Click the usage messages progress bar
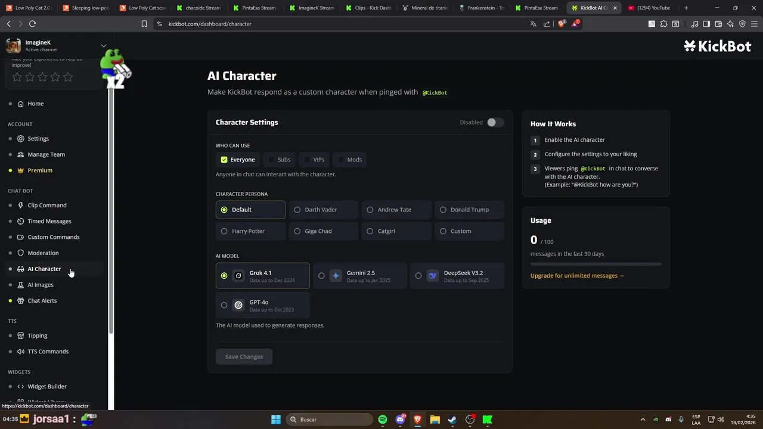763x429 pixels. pos(596,264)
